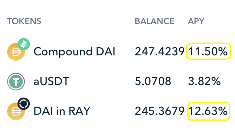
Task: Click the DAI coin icon beside DAI in RAY
Action: click(15, 112)
